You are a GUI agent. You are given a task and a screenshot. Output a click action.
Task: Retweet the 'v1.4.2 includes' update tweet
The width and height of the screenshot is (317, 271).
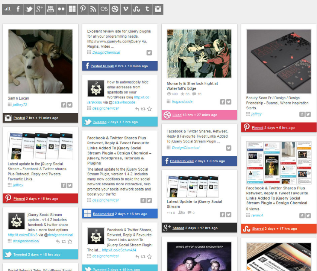pyautogui.click(x=64, y=242)
